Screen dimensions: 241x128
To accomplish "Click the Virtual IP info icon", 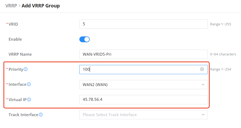I will [x=29, y=99].
